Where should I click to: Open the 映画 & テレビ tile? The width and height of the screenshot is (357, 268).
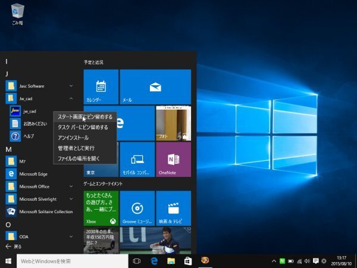pyautogui.click(x=173, y=208)
